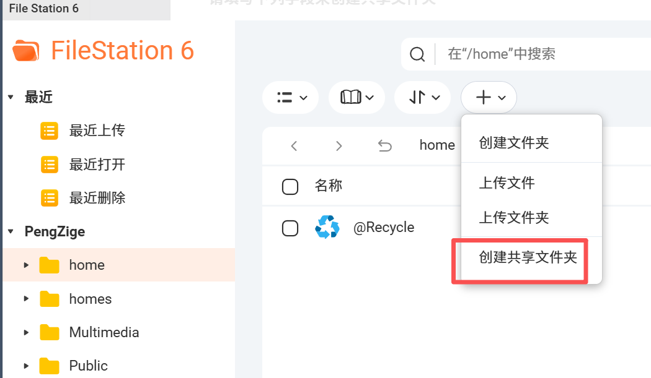The width and height of the screenshot is (651, 378).
Task: Go back with the left arrow
Action: (294, 146)
